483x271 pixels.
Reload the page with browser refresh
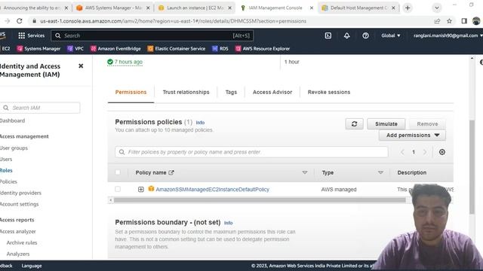tap(20, 21)
